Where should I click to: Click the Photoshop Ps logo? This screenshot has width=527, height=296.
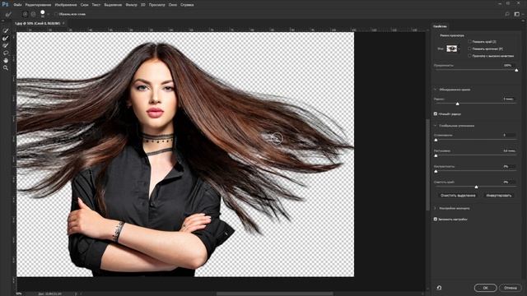[5, 4]
